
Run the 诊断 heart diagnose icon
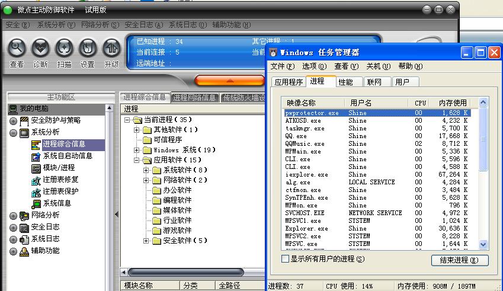pyautogui.click(x=40, y=48)
